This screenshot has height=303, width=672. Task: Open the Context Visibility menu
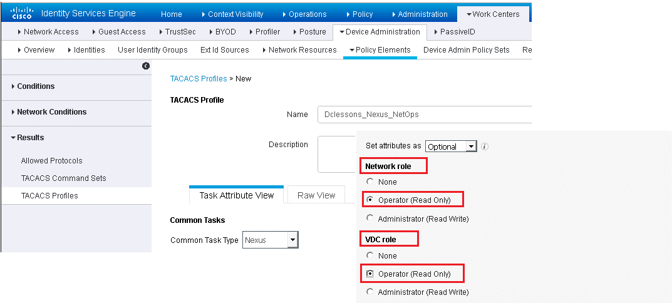[232, 14]
